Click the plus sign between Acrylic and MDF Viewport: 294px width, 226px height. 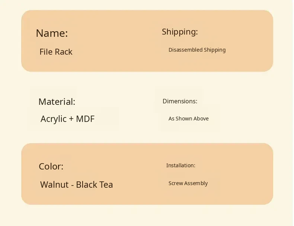tap(71, 119)
